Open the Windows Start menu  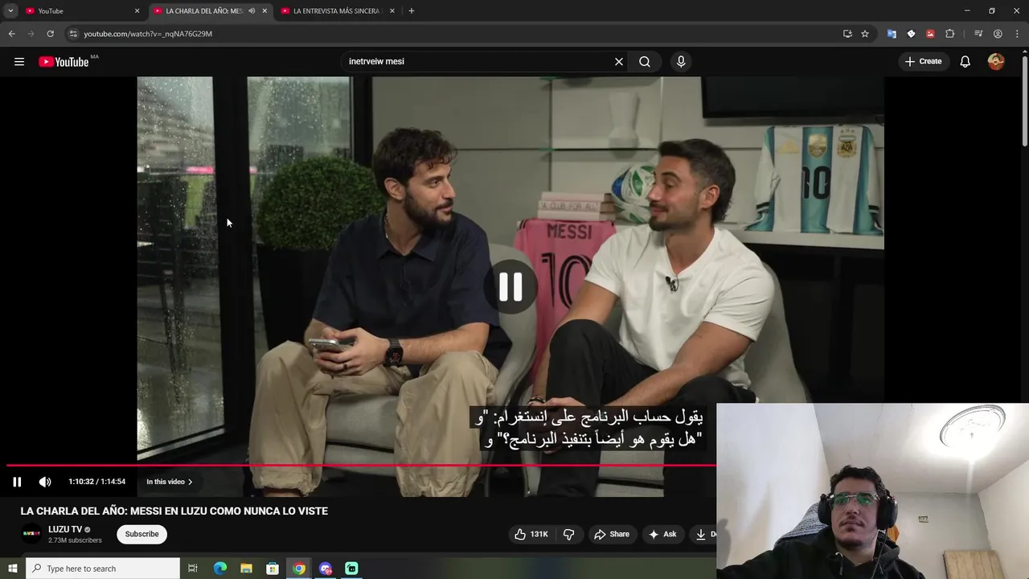tap(12, 569)
